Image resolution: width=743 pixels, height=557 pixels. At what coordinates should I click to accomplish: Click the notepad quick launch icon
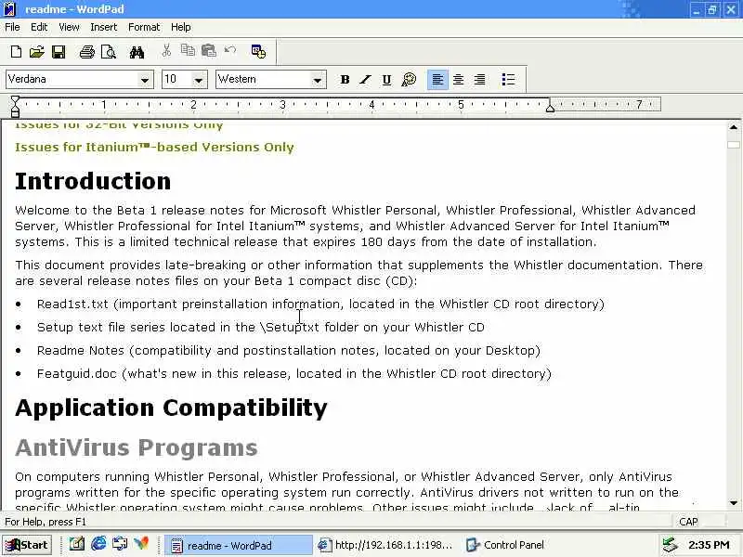[x=77, y=543]
